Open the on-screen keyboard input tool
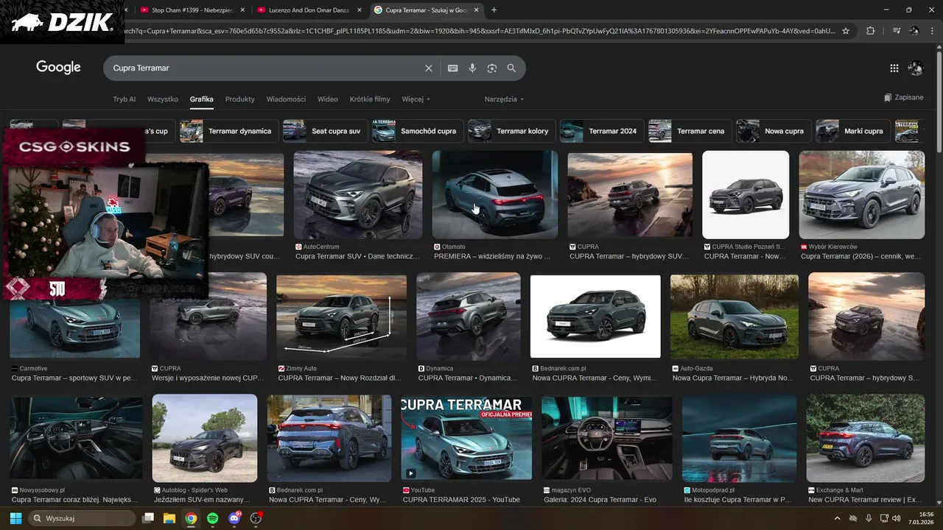943x530 pixels. (452, 68)
